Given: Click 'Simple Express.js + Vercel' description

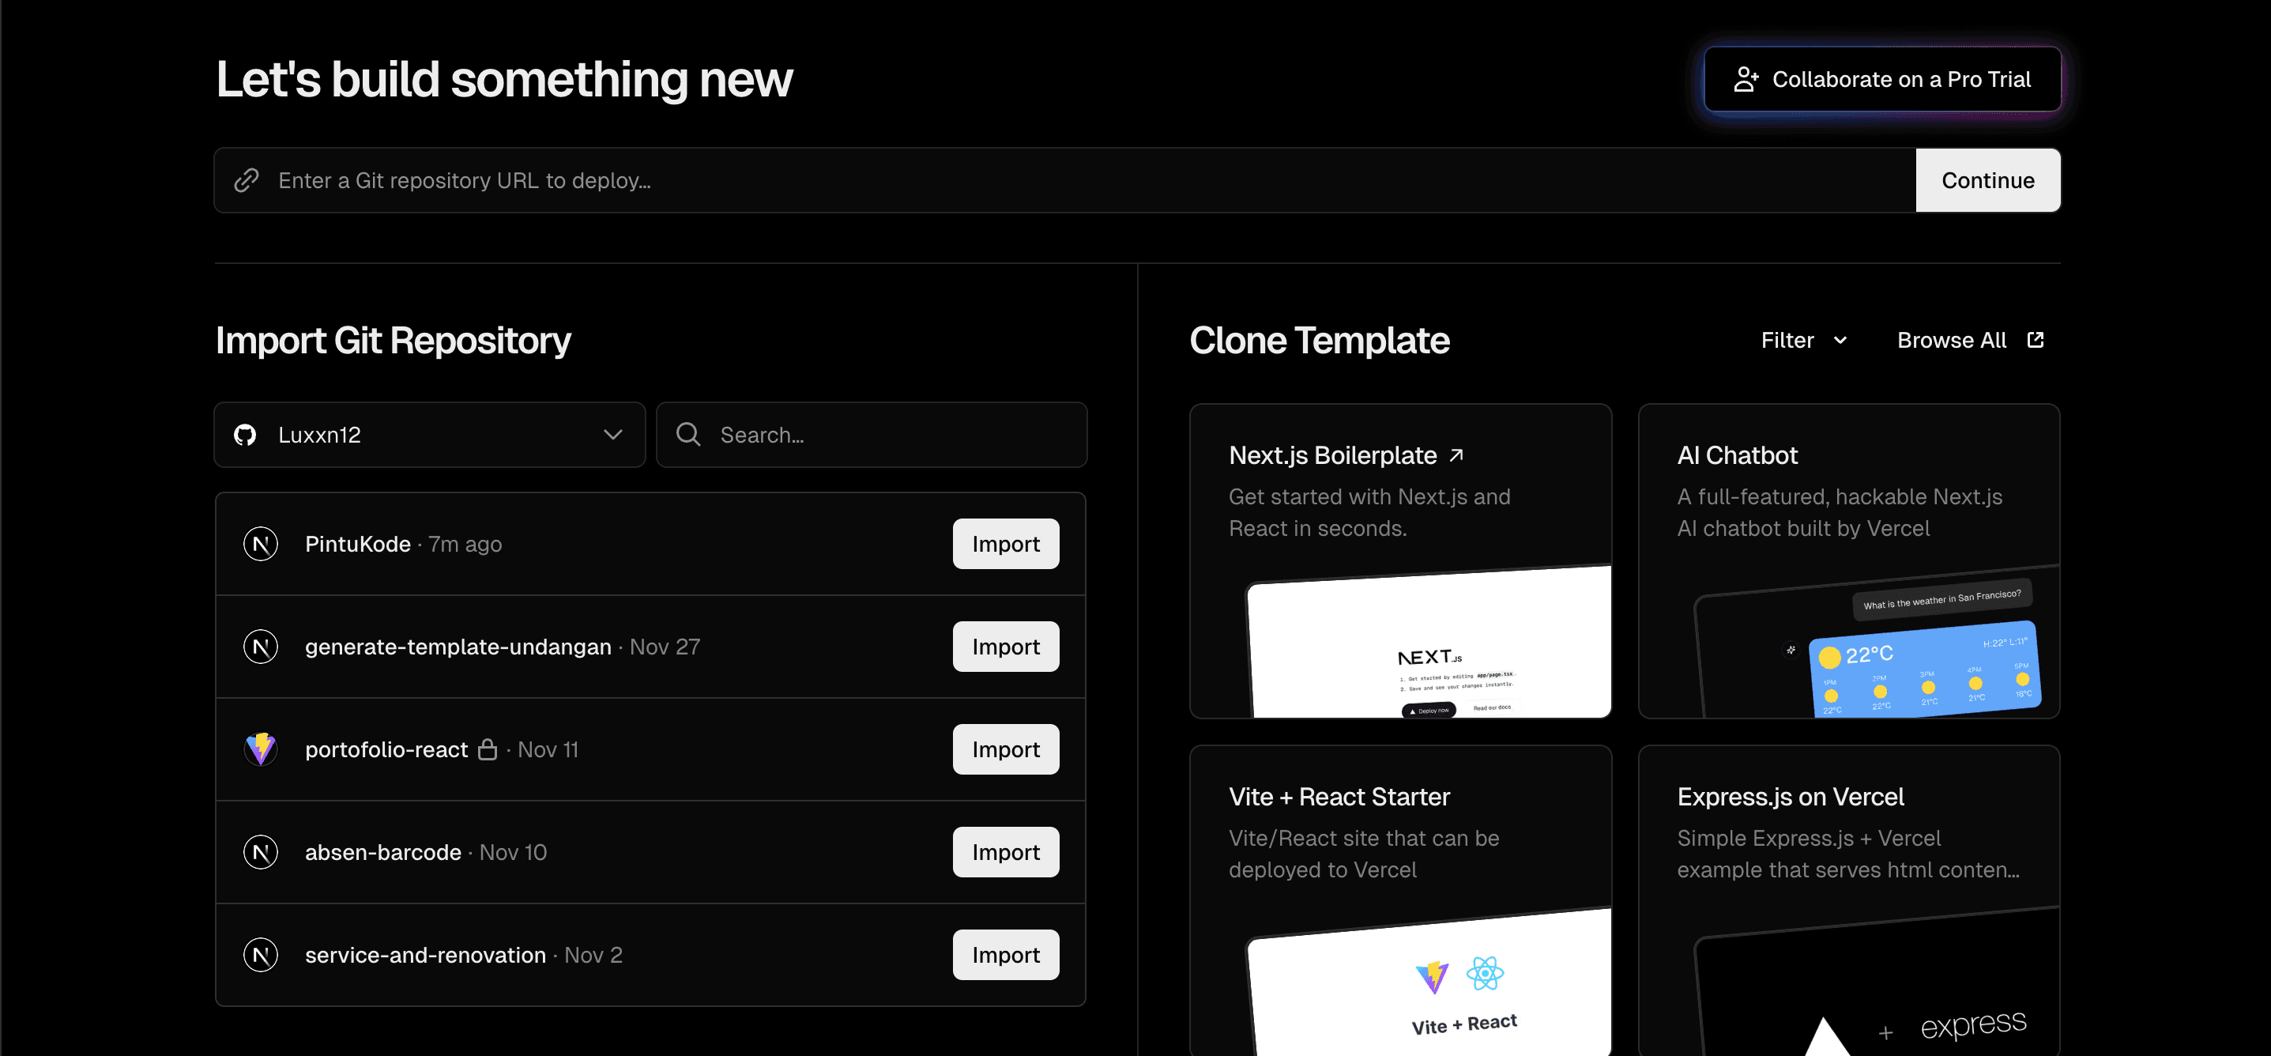Looking at the screenshot, I should pos(1847,854).
